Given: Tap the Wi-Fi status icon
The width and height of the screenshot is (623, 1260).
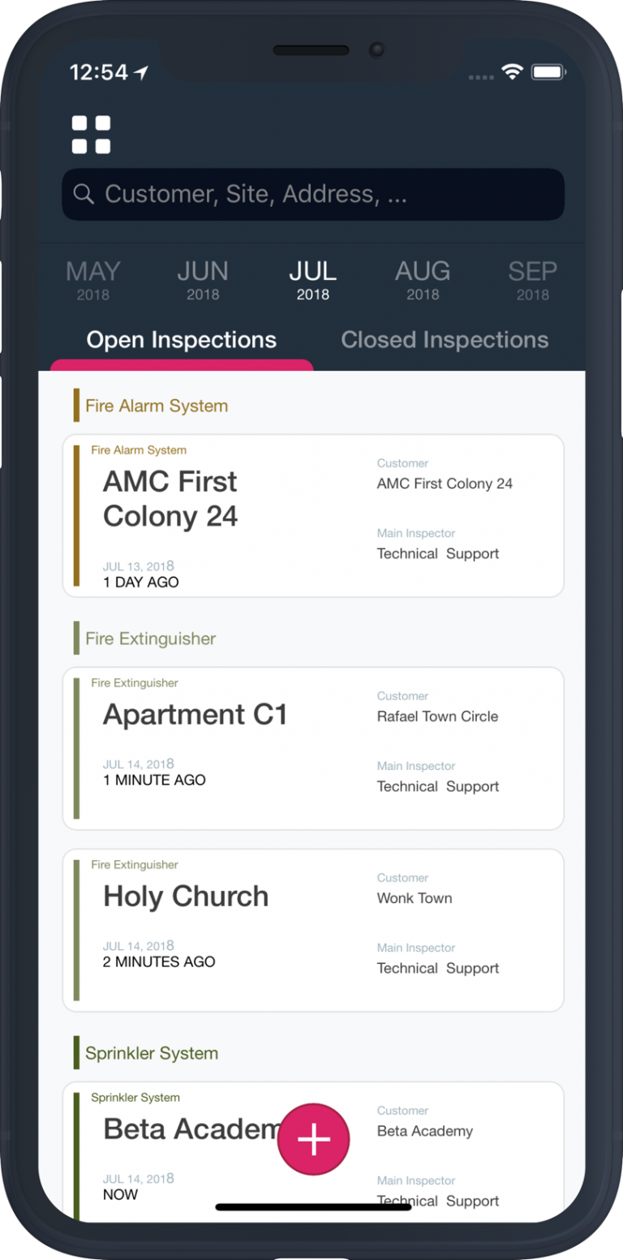Looking at the screenshot, I should (x=512, y=72).
